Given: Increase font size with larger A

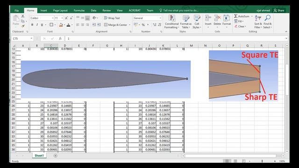Looking at the screenshot, I should 66,18.
